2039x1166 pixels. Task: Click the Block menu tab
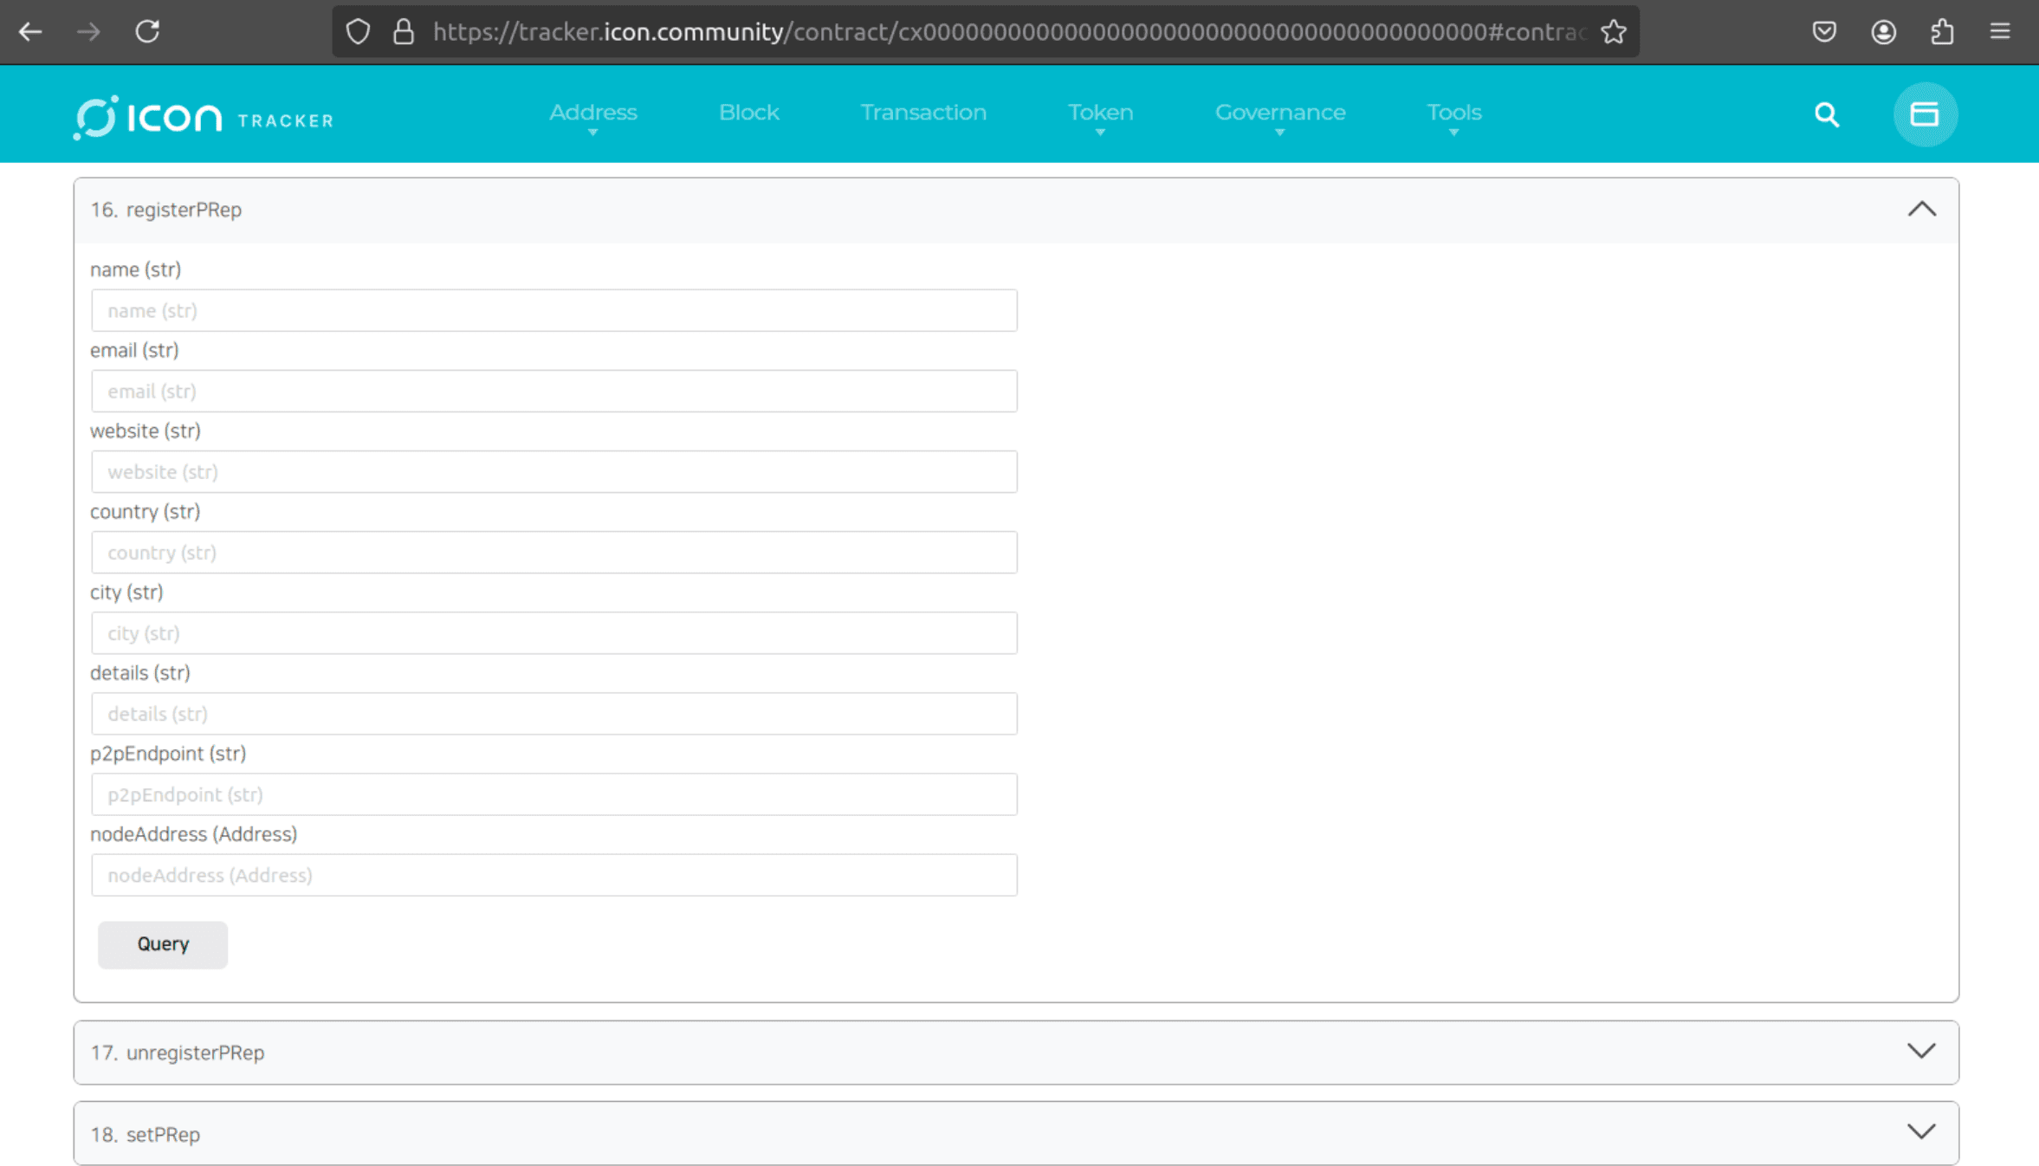coord(749,112)
